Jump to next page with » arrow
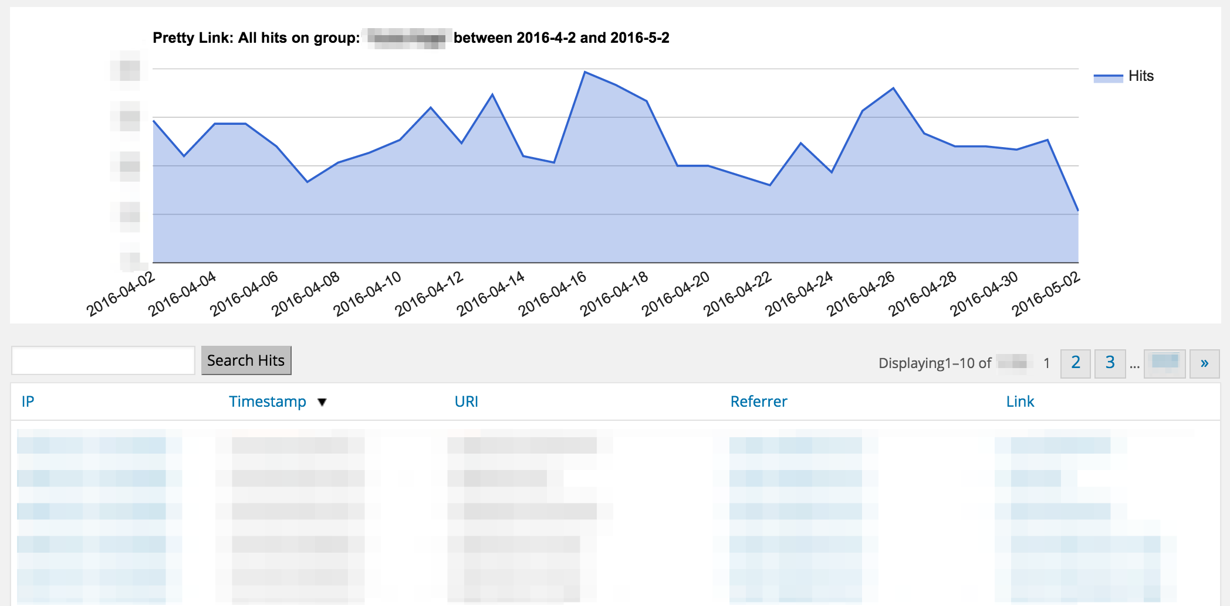This screenshot has height=606, width=1230. (1204, 363)
